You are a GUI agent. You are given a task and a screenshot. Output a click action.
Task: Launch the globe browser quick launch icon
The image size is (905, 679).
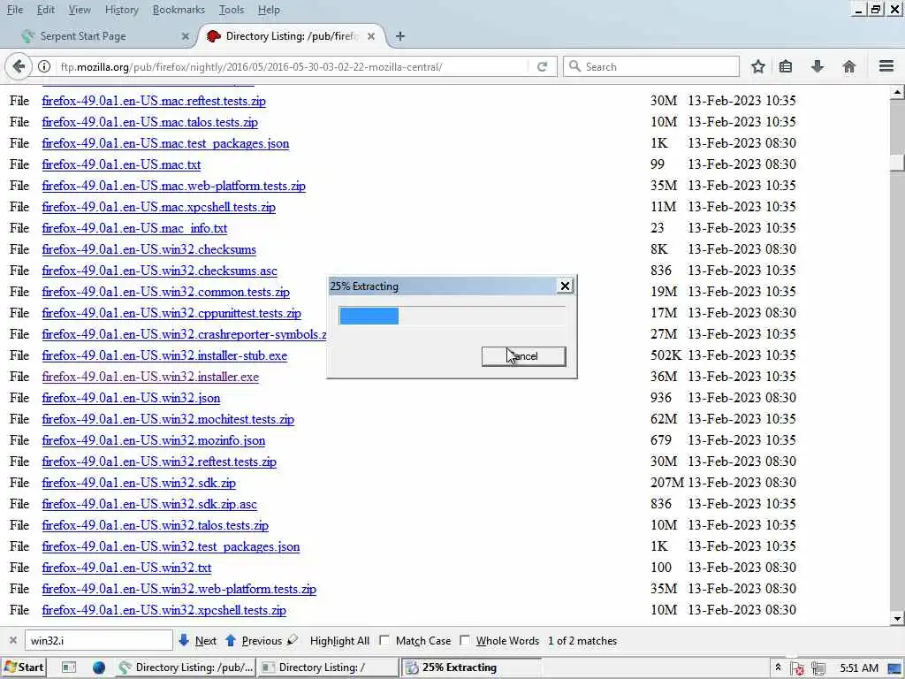(99, 668)
